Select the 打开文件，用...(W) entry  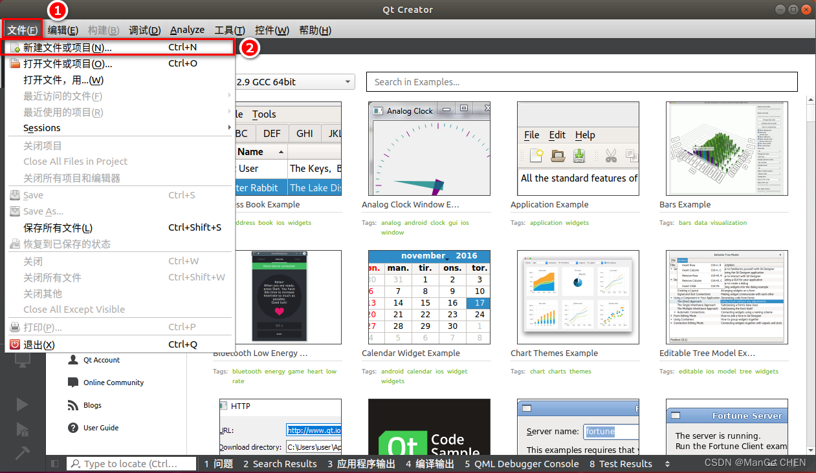[x=118, y=80]
